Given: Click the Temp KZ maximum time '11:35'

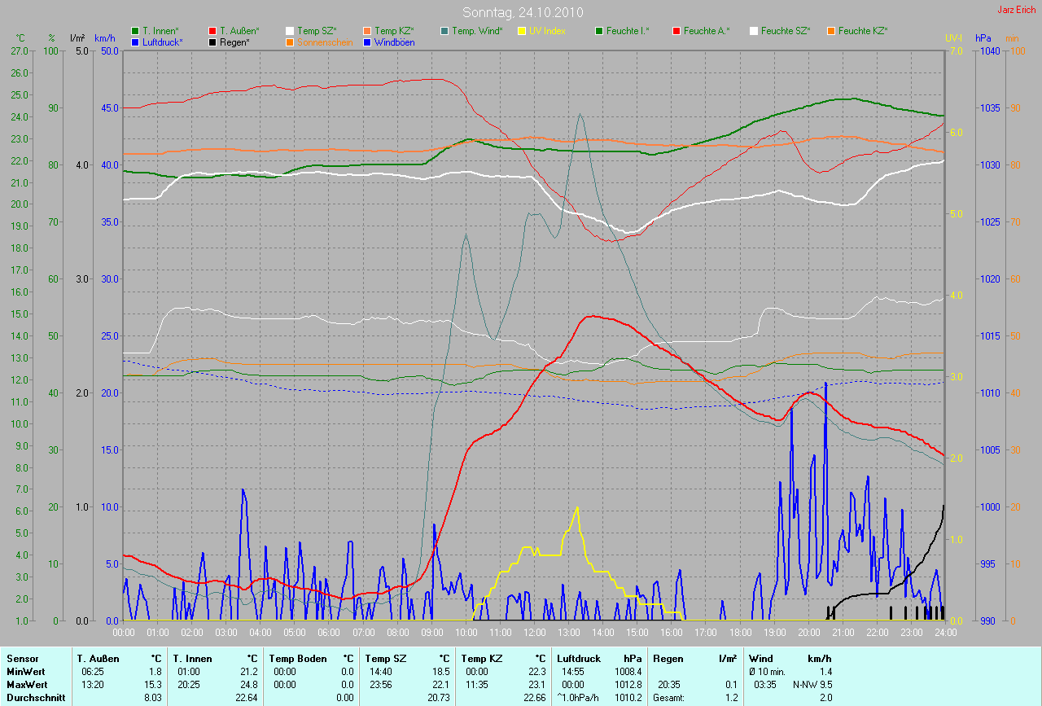Looking at the screenshot, I should click(478, 684).
